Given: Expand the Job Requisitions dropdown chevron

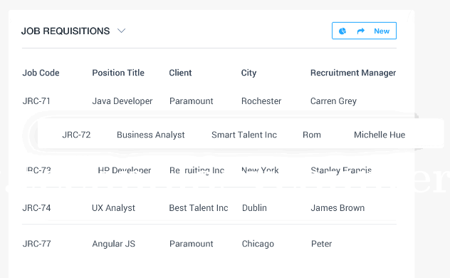Looking at the screenshot, I should (x=121, y=31).
